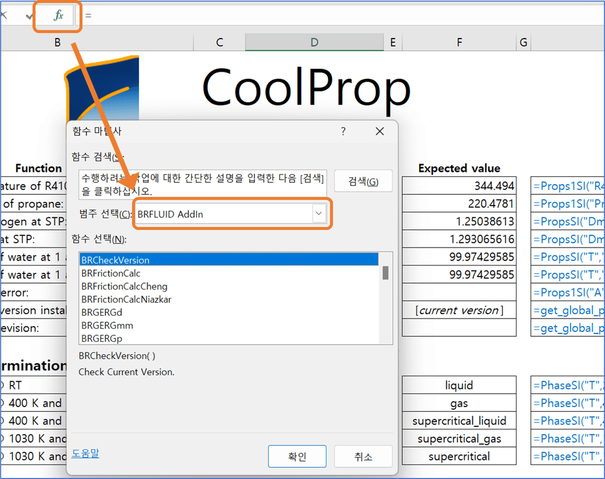
Task: Select BRFrictionCalc in the function list
Action: click(228, 273)
